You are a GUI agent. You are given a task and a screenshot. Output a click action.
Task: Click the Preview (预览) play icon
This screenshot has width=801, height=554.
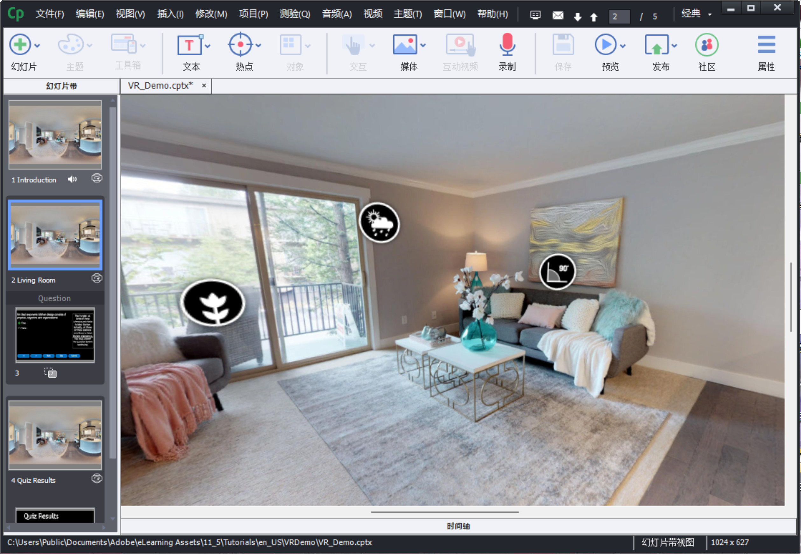(605, 45)
